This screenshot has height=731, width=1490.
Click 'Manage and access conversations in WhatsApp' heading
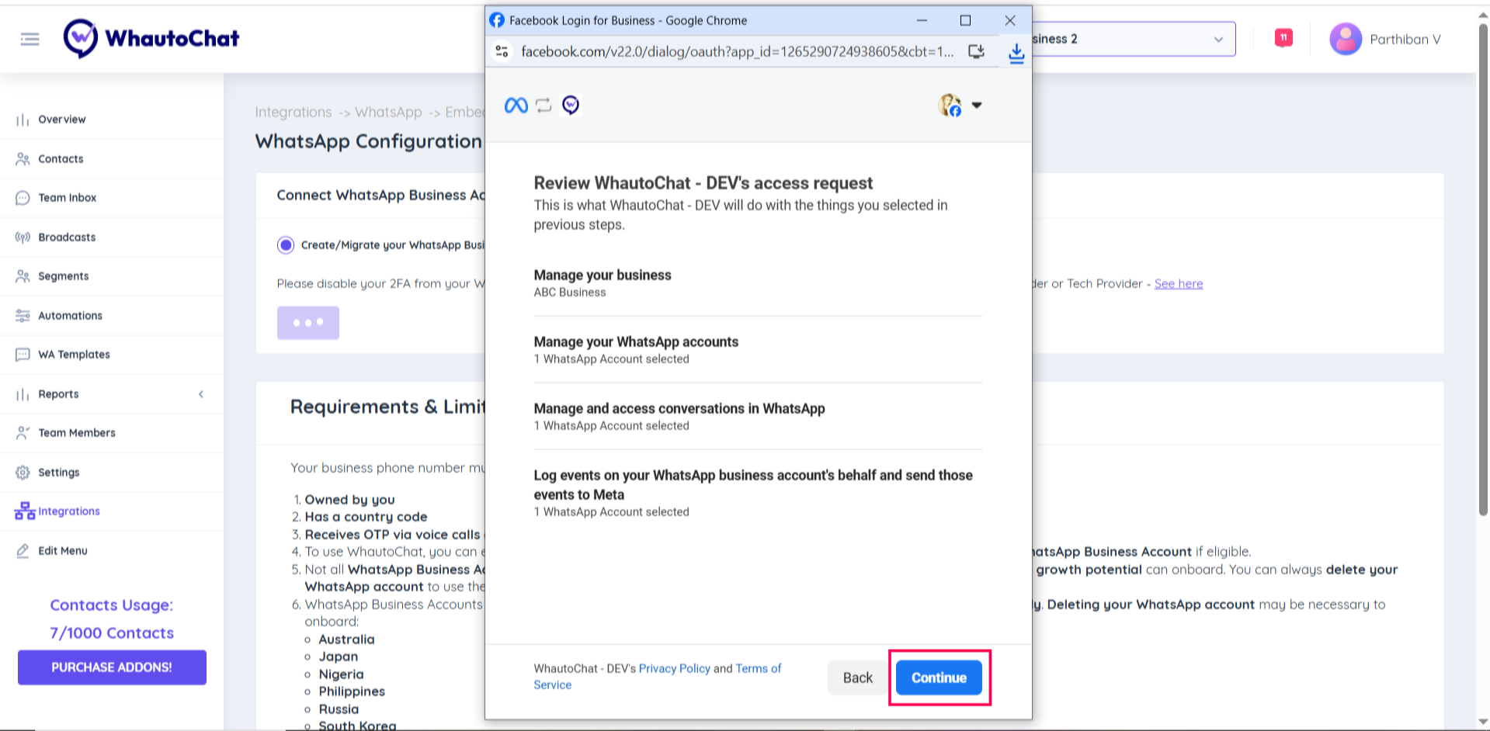point(679,408)
